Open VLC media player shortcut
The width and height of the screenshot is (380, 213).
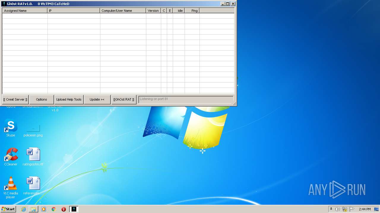[x=11, y=188]
